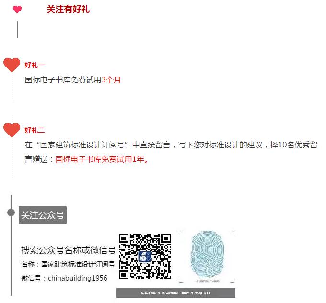The image size is (326, 303).
Task: Click the red 3个月 text
Action: (x=111, y=79)
